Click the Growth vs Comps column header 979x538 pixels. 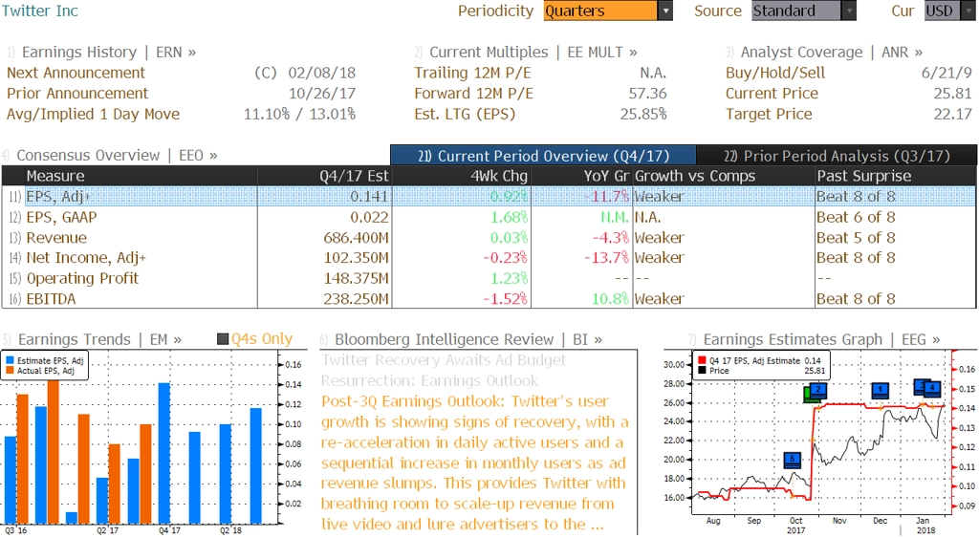tap(723, 176)
